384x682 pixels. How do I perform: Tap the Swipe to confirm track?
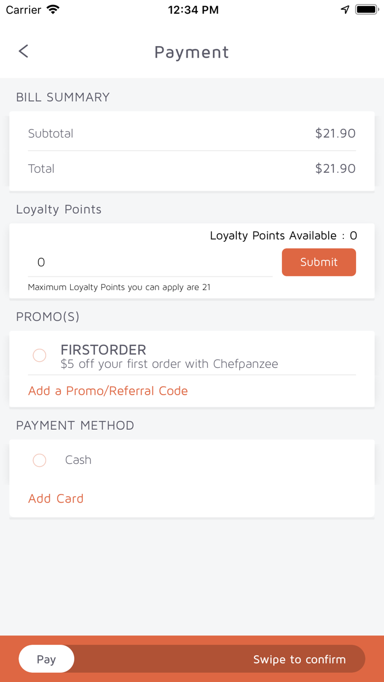(x=299, y=659)
